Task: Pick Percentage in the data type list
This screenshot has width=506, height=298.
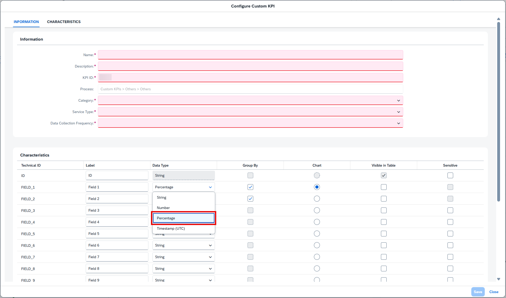Action: pos(184,218)
